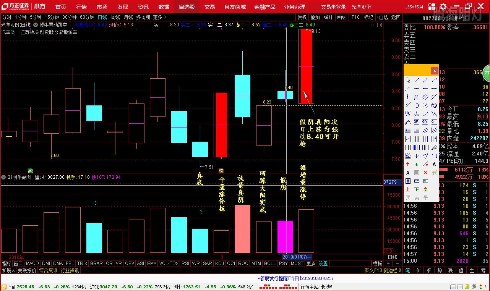The width and height of the screenshot is (490, 291).
Task: Choose the Gann fan angle tool
Action: pyautogui.click(x=408, y=156)
